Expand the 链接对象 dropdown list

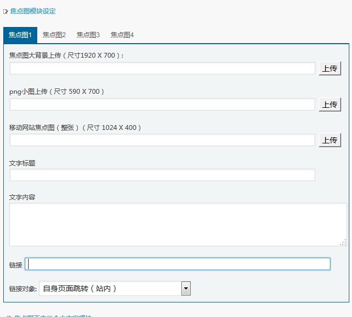pos(186,289)
